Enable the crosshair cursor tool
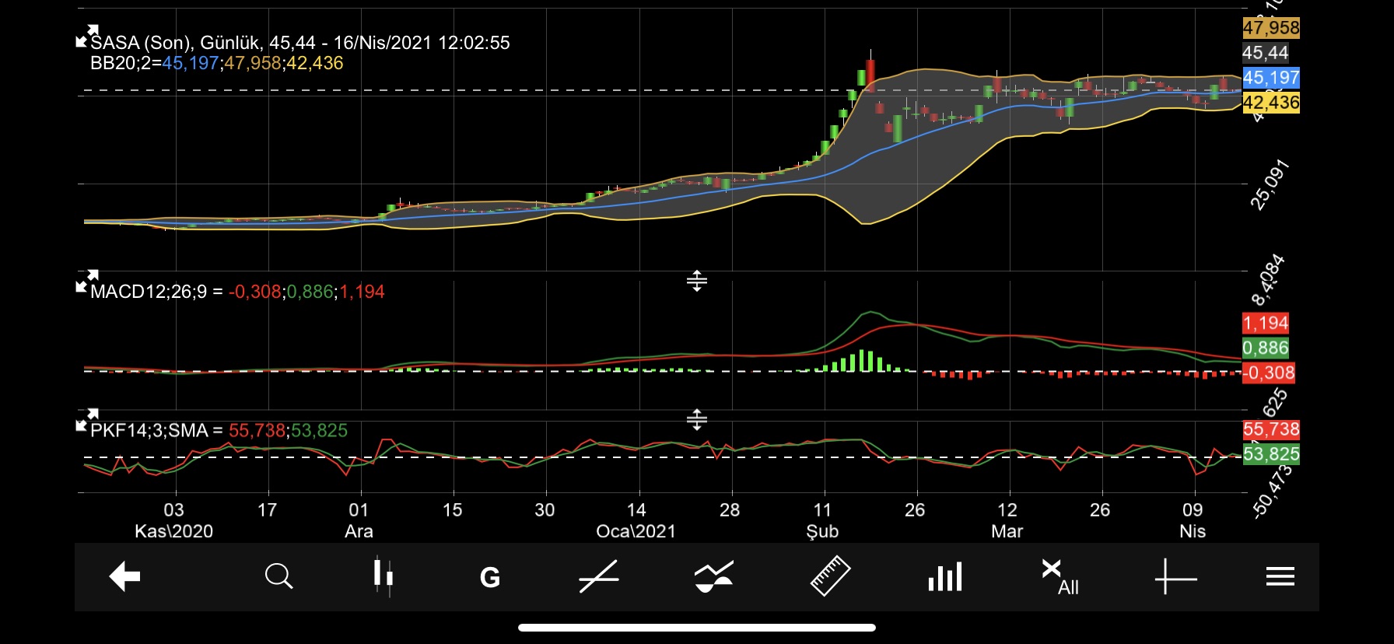 coord(1175,577)
